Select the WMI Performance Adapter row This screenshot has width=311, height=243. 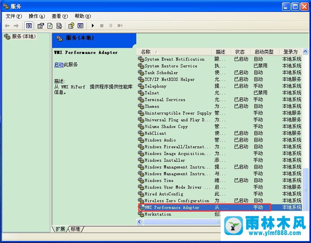[219, 207]
